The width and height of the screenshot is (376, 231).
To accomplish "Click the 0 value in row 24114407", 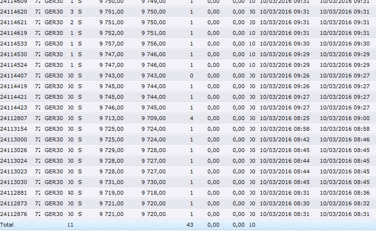I will 191,76.
